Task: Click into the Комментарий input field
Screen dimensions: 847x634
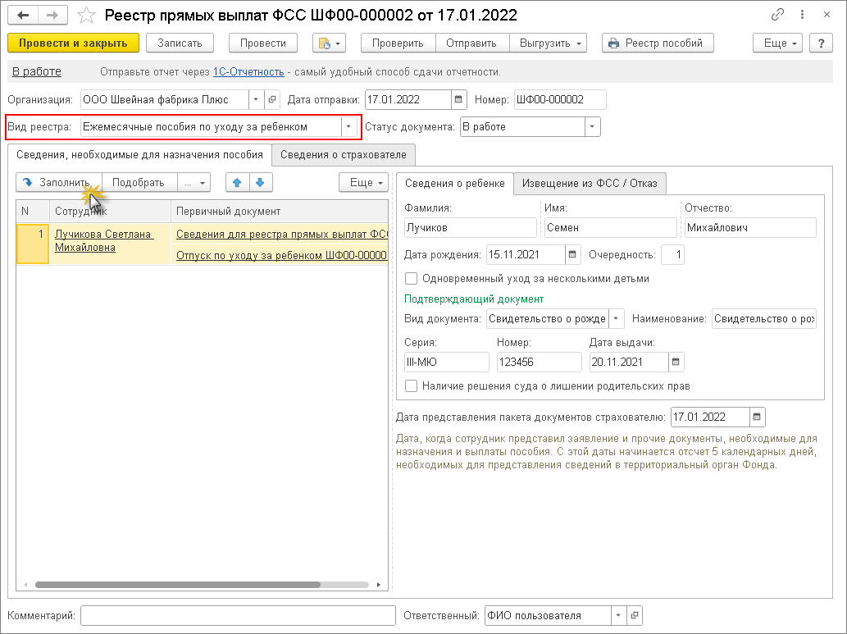Action: click(234, 616)
